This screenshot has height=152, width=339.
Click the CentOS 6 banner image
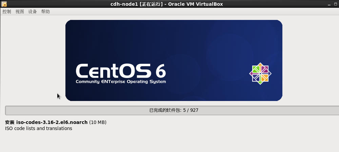[174, 60]
